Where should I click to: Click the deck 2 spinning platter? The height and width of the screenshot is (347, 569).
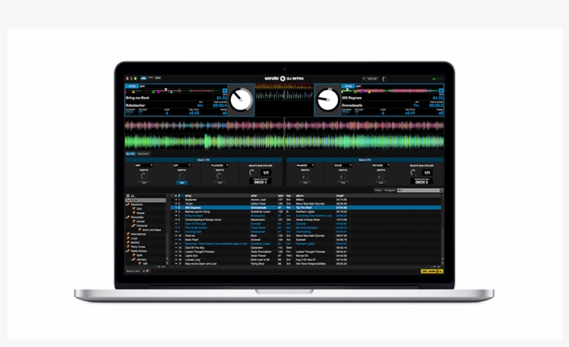(328, 100)
